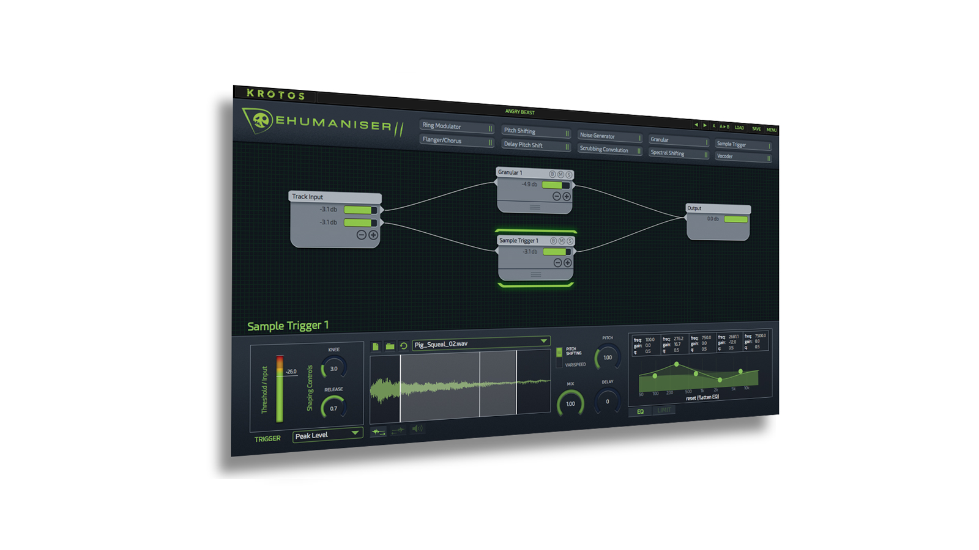Select the A preset slot button

[713, 126]
